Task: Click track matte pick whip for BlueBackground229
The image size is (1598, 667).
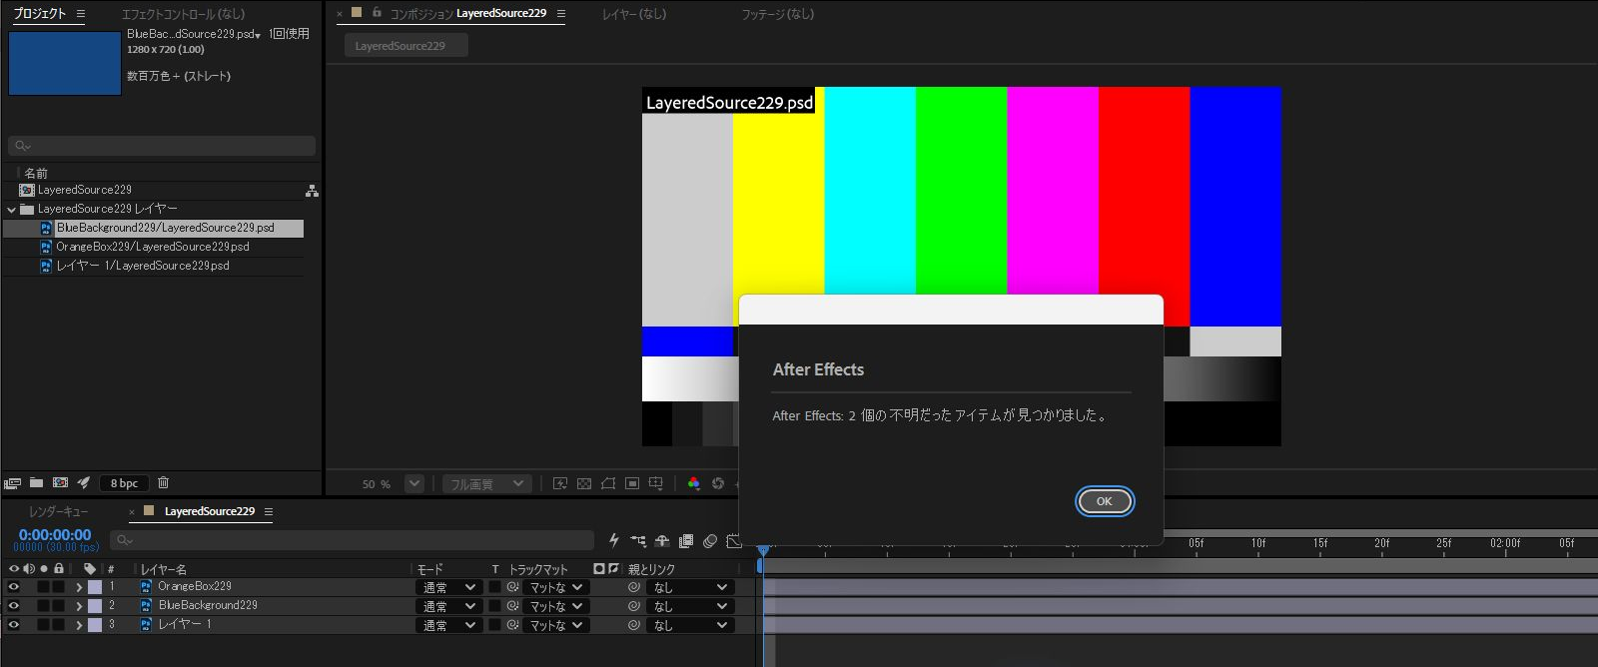Action: pos(512,606)
